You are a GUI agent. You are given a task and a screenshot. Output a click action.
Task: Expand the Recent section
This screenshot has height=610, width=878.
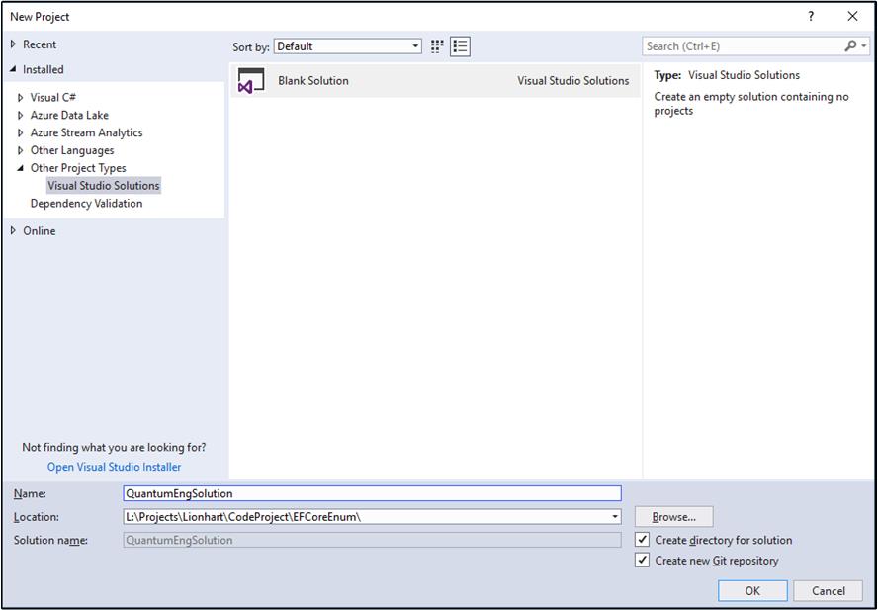14,44
